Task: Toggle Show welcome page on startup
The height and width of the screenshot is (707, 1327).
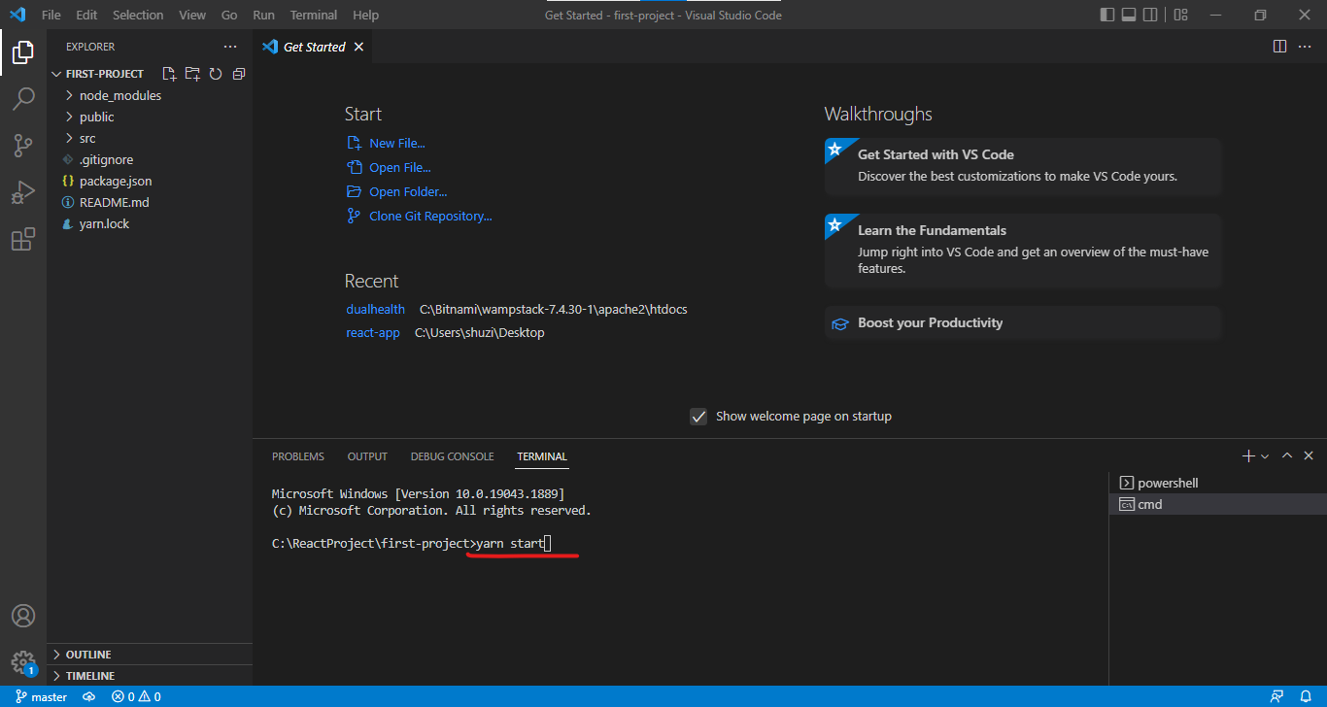Action: (x=698, y=417)
